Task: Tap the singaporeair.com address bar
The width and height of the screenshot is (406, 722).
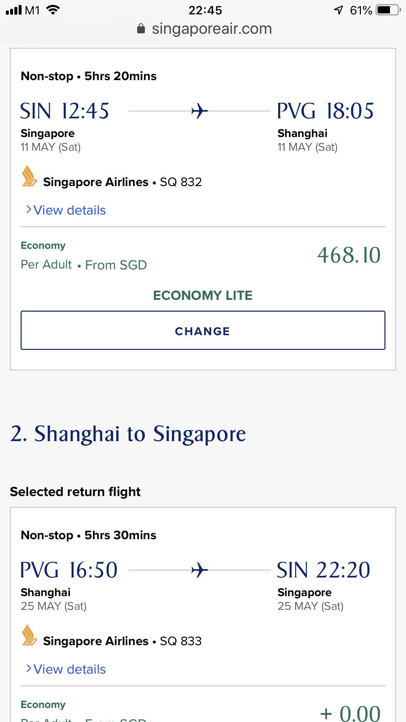Action: point(211,29)
